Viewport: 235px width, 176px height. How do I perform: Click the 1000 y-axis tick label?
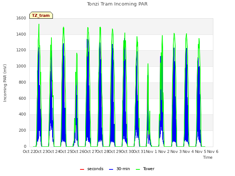[21, 66]
